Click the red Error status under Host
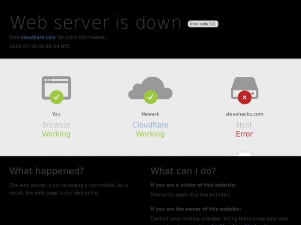 244,134
